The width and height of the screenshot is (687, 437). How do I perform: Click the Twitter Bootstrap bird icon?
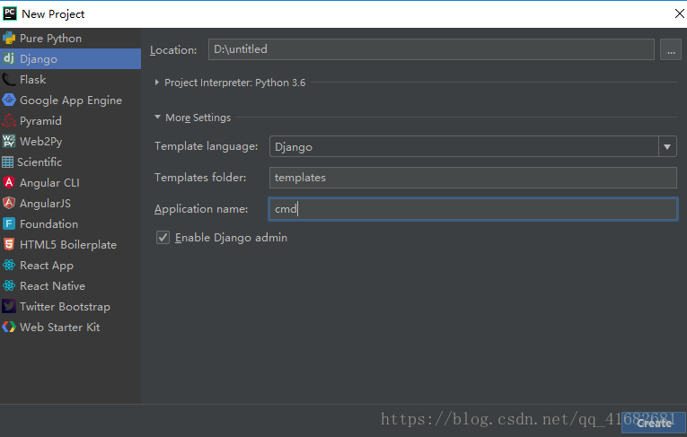click(x=9, y=306)
